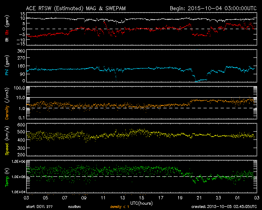
Task: Click the -15 tick label on Bt Bz axis
Action: (x=21, y=44)
